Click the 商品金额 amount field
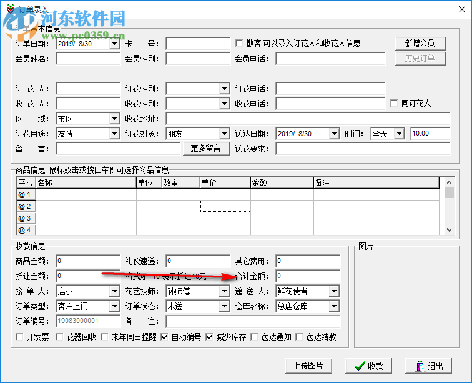 coord(88,261)
